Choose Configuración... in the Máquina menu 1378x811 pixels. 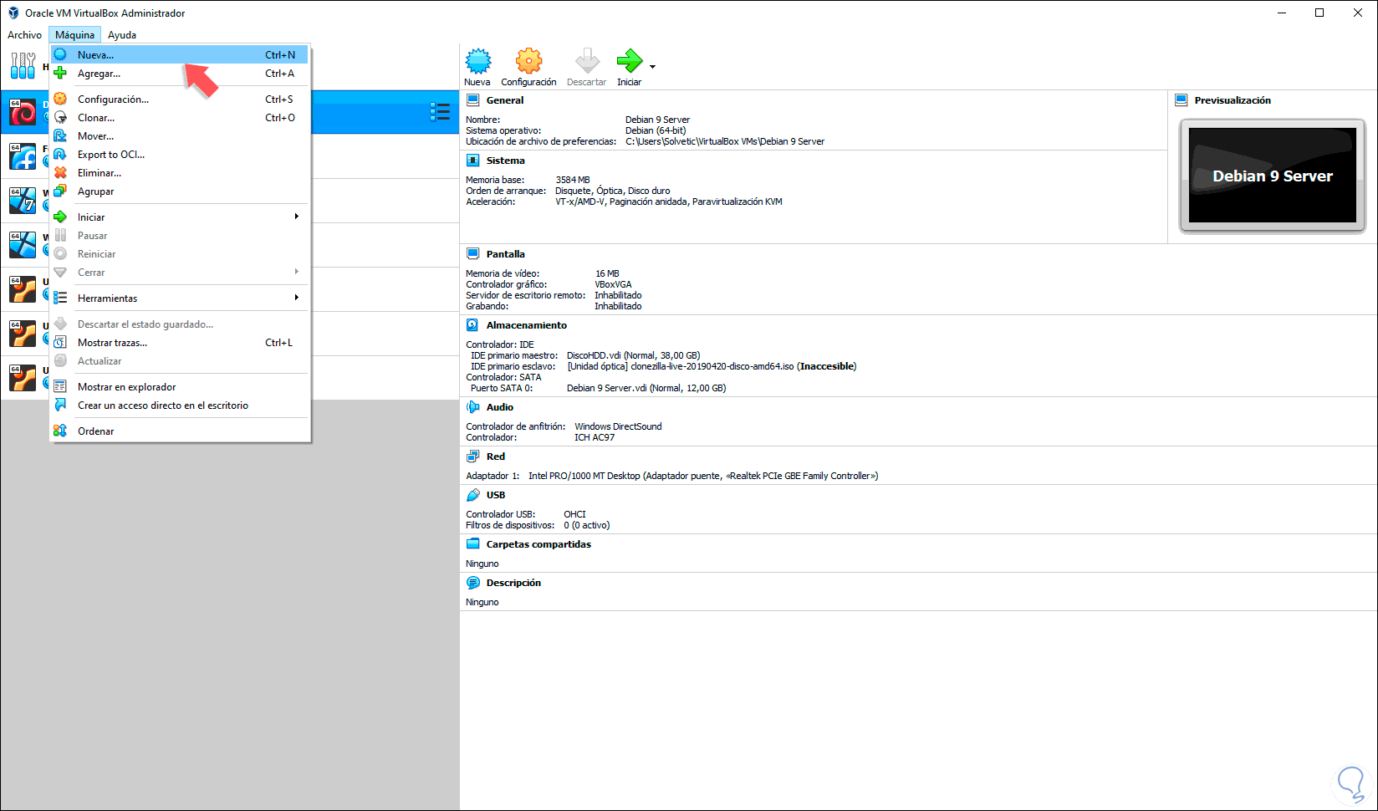180,99
